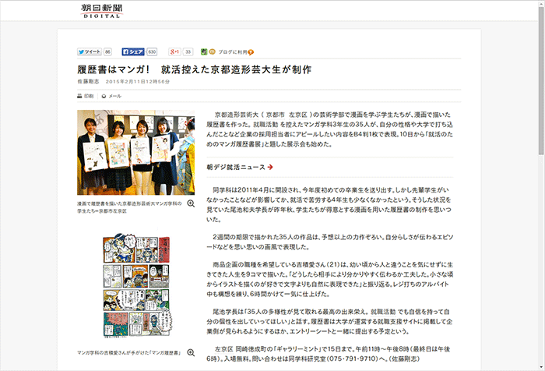Select the date 2015年2月11日12時56分
The height and width of the screenshot is (371, 545).
(138, 81)
